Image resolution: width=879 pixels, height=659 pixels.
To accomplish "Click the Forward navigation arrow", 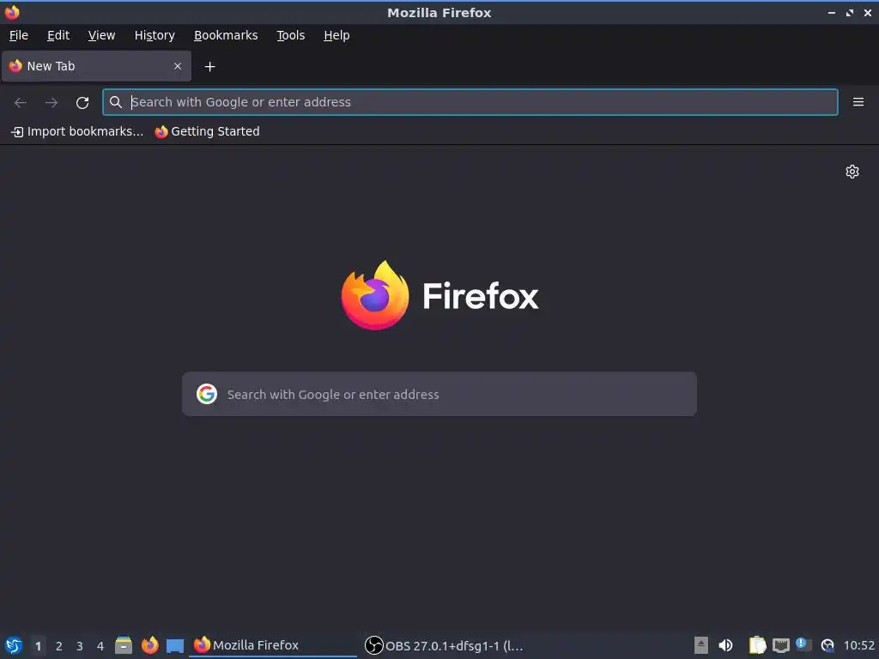I will pos(52,102).
